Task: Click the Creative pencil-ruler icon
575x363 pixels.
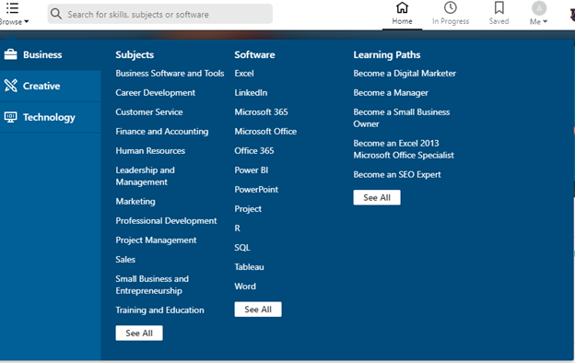Action: 11,86
